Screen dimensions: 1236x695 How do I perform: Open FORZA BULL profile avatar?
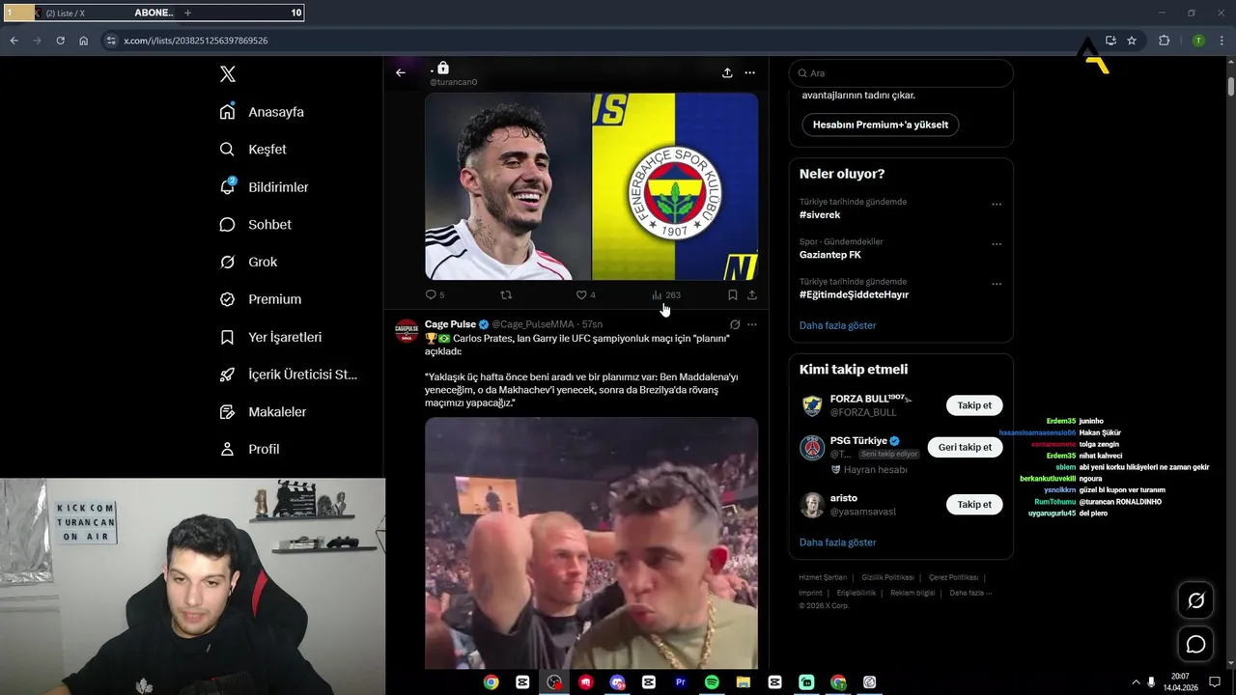[x=812, y=405]
